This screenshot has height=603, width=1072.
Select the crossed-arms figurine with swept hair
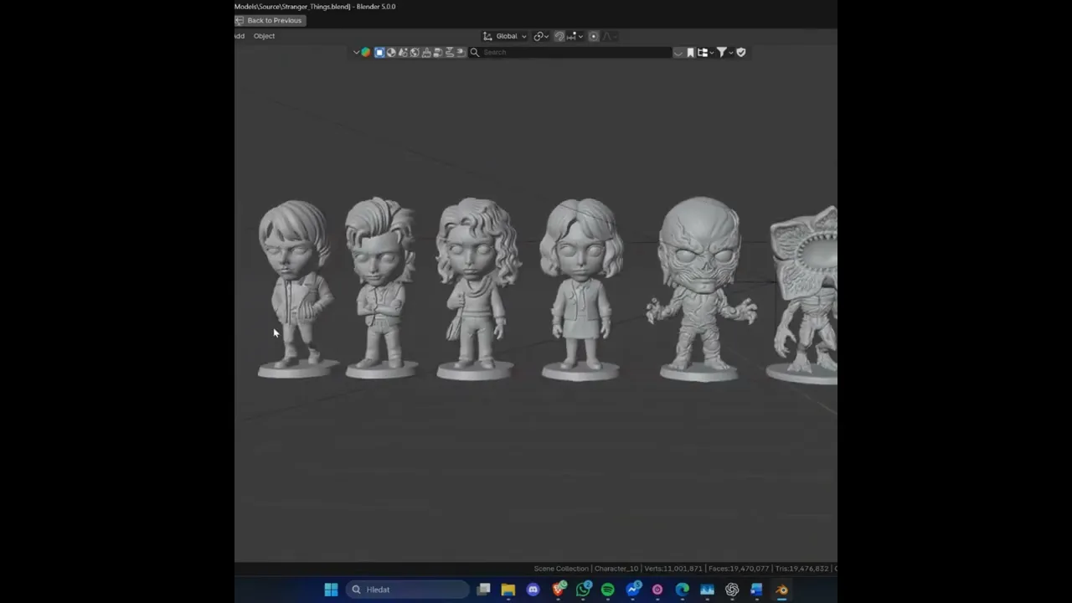pos(381,289)
